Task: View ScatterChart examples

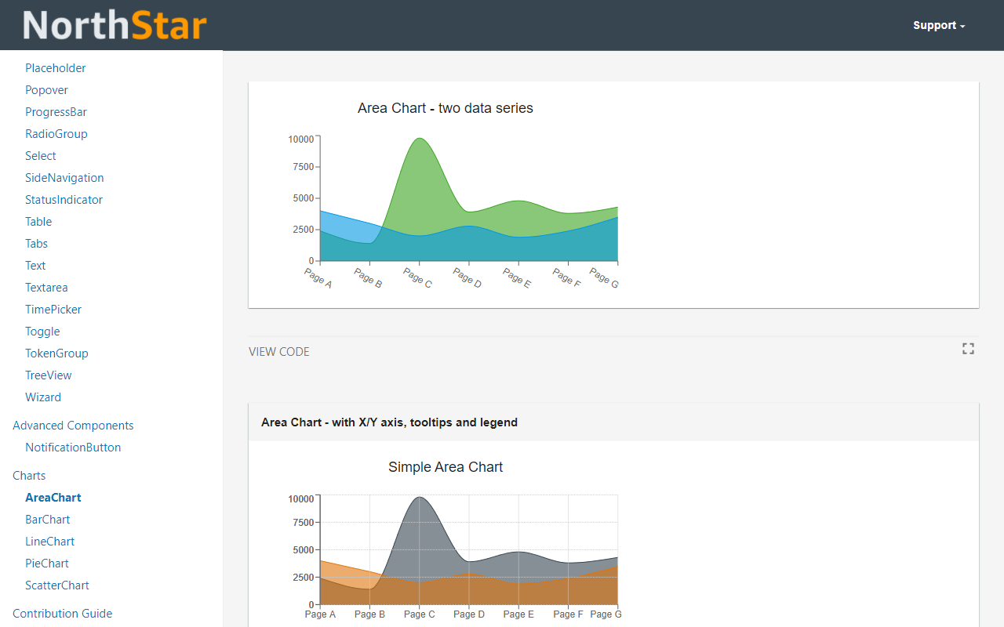Action: pos(57,585)
